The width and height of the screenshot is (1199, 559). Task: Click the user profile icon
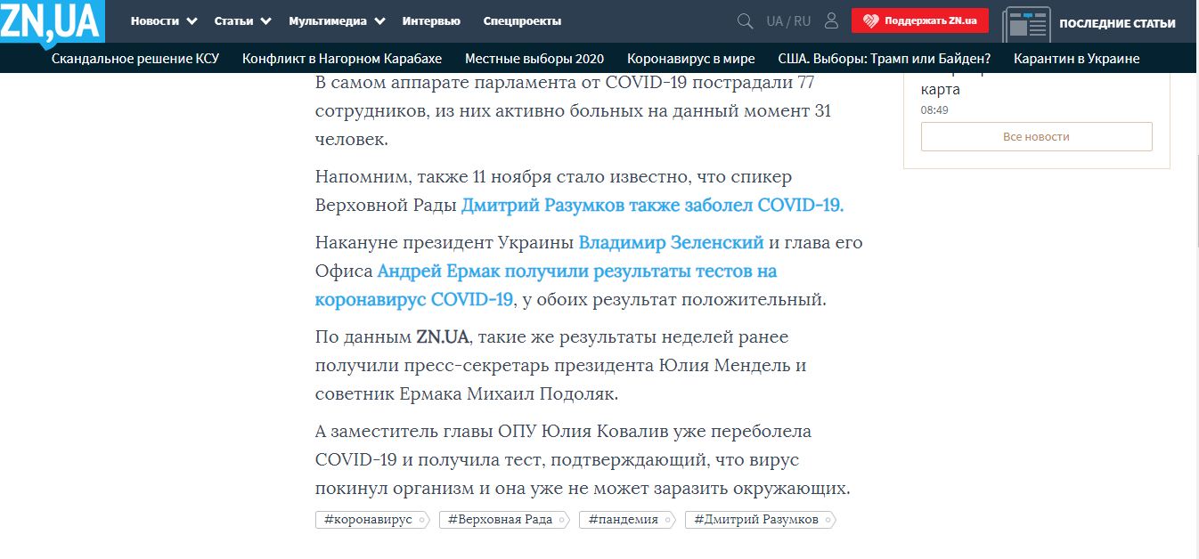[x=831, y=21]
